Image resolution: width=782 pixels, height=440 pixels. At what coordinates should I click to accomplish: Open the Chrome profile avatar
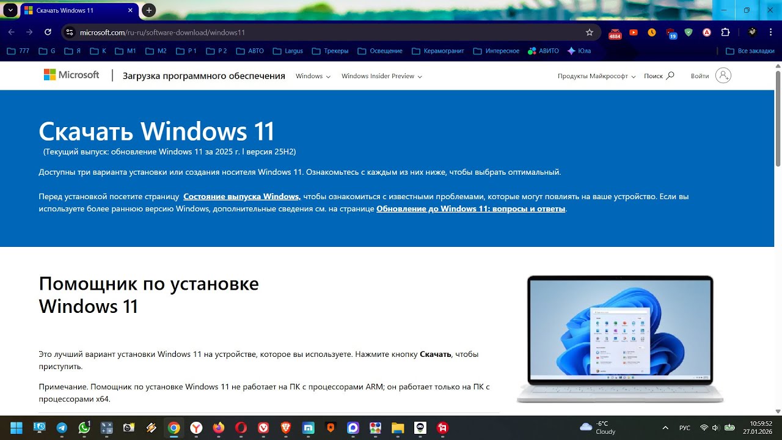click(753, 32)
